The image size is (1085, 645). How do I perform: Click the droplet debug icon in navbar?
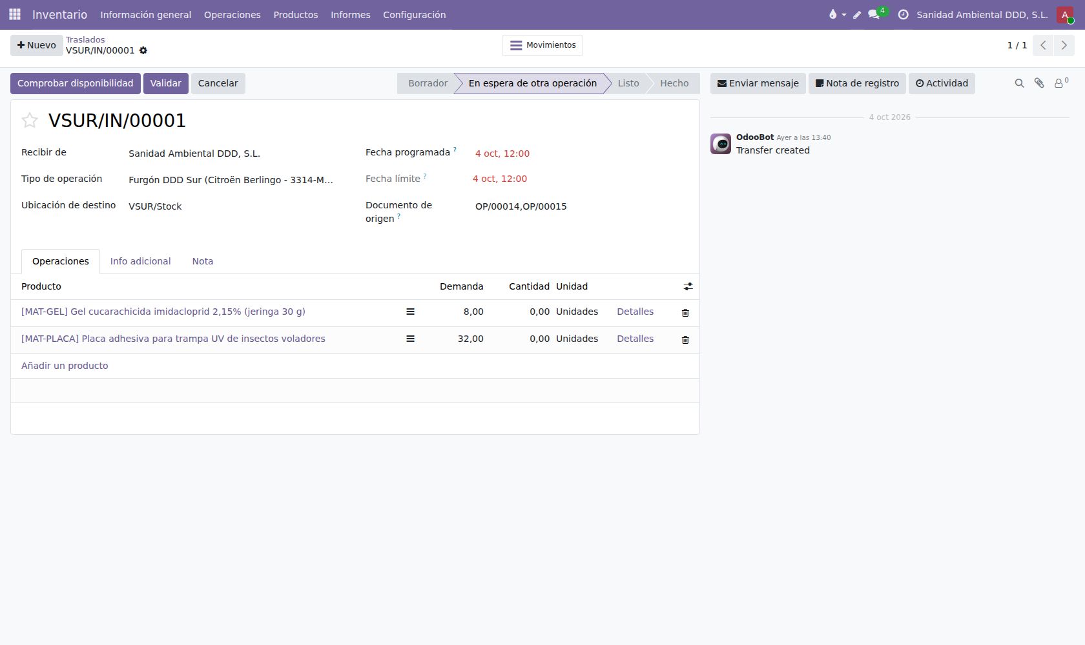836,14
